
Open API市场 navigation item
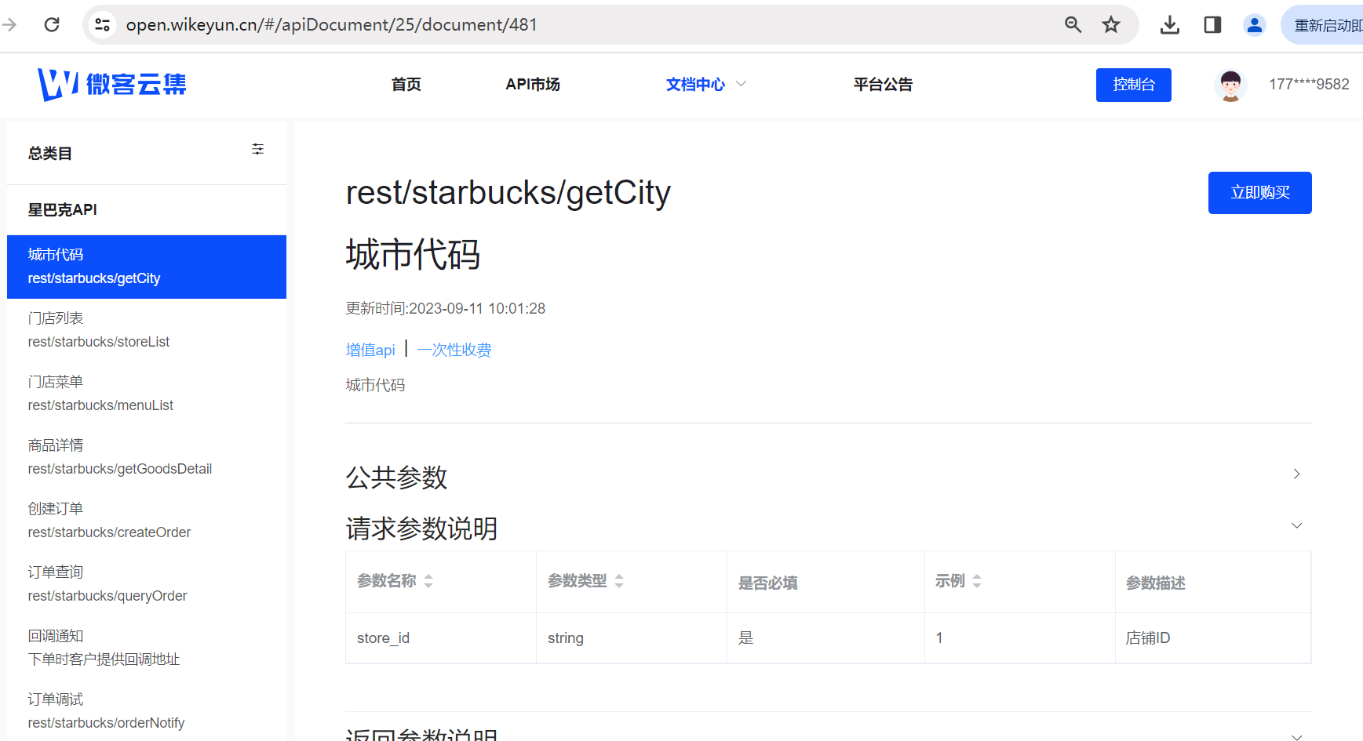point(533,84)
